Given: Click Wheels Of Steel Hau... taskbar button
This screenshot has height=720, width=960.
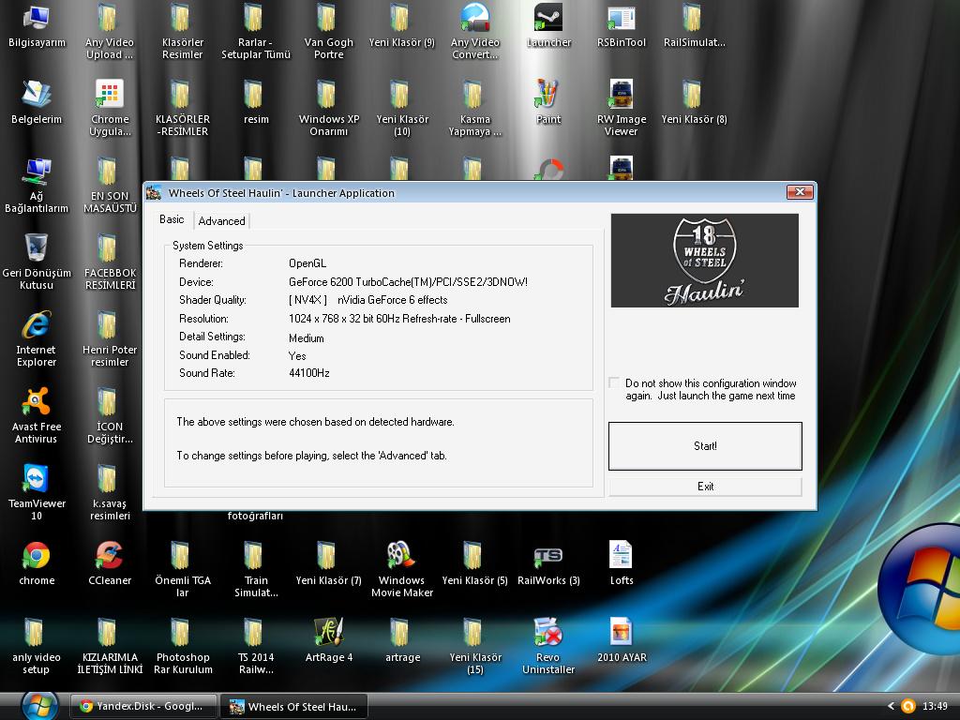Looking at the screenshot, I should 293,707.
